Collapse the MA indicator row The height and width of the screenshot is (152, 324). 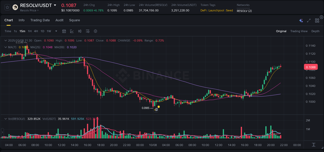pos(5,47)
